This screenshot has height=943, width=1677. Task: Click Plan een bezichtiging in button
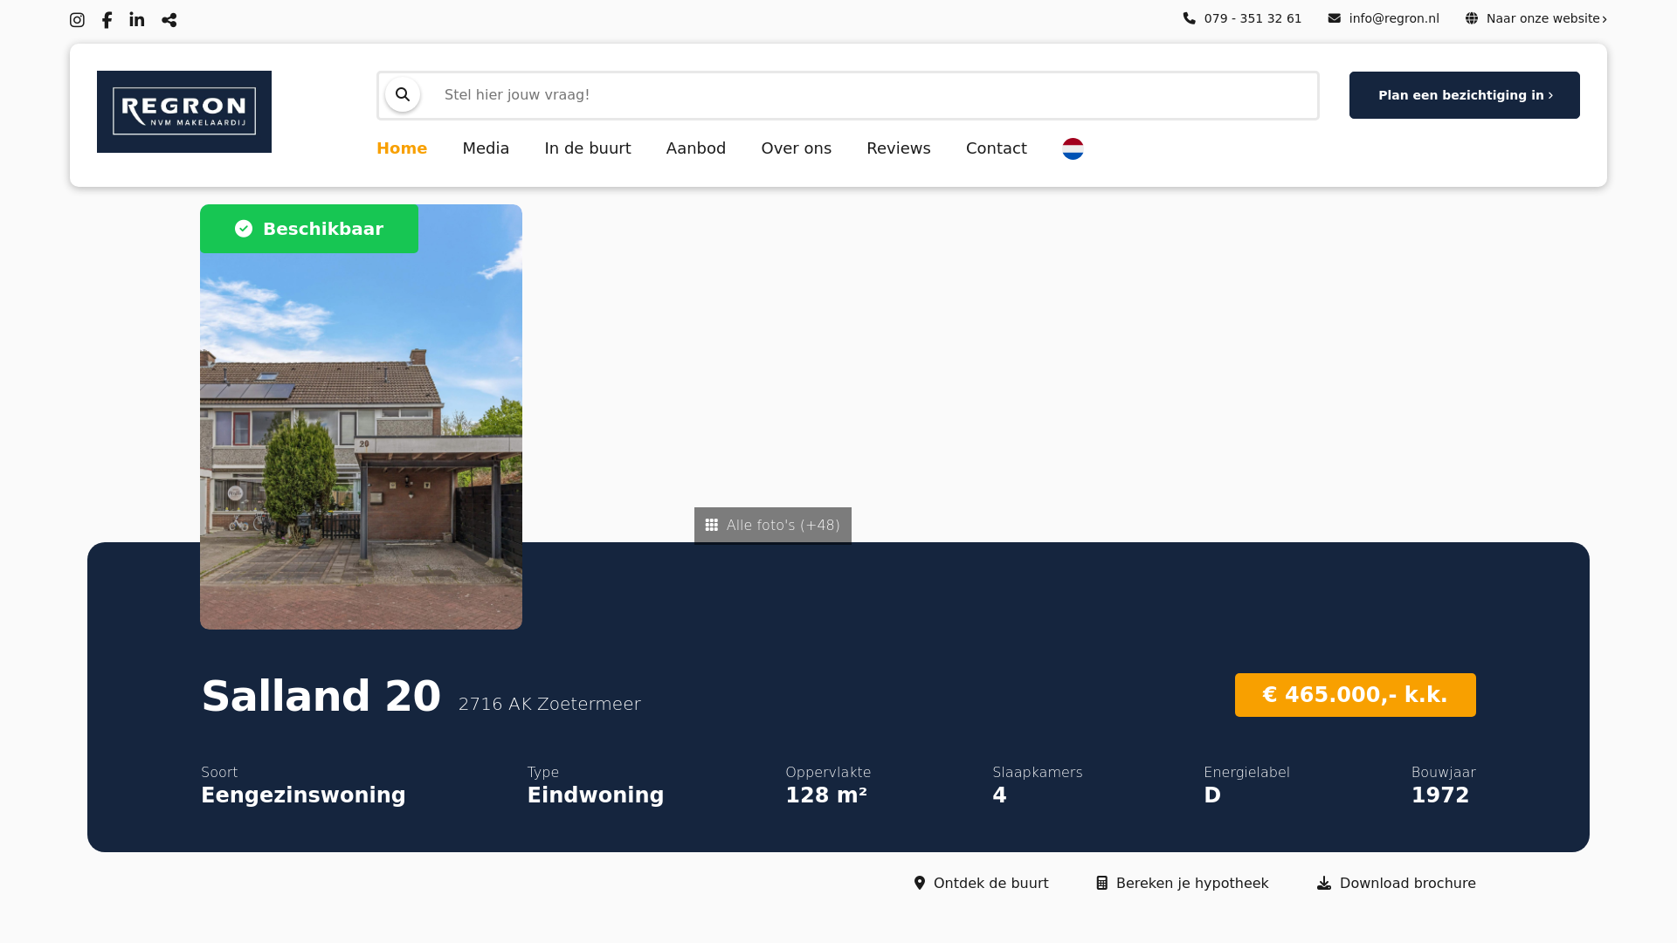pos(1465,95)
